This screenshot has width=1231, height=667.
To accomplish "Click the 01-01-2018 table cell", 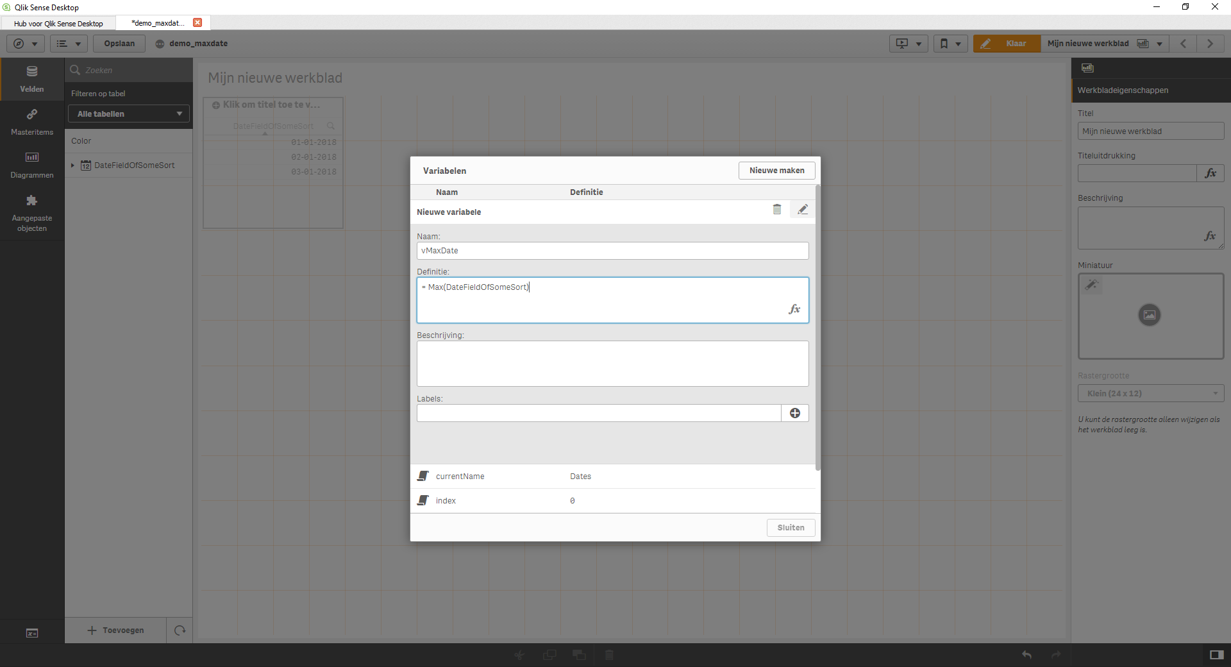I will (314, 142).
